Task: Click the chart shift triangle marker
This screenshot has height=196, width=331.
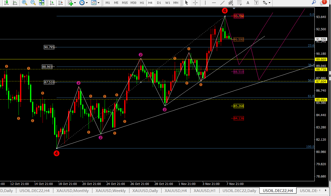Action: click(x=234, y=9)
